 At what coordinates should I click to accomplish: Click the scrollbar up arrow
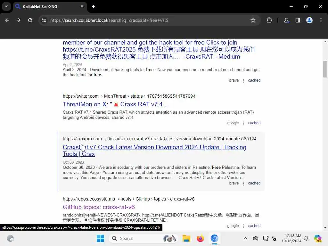tap(325, 42)
